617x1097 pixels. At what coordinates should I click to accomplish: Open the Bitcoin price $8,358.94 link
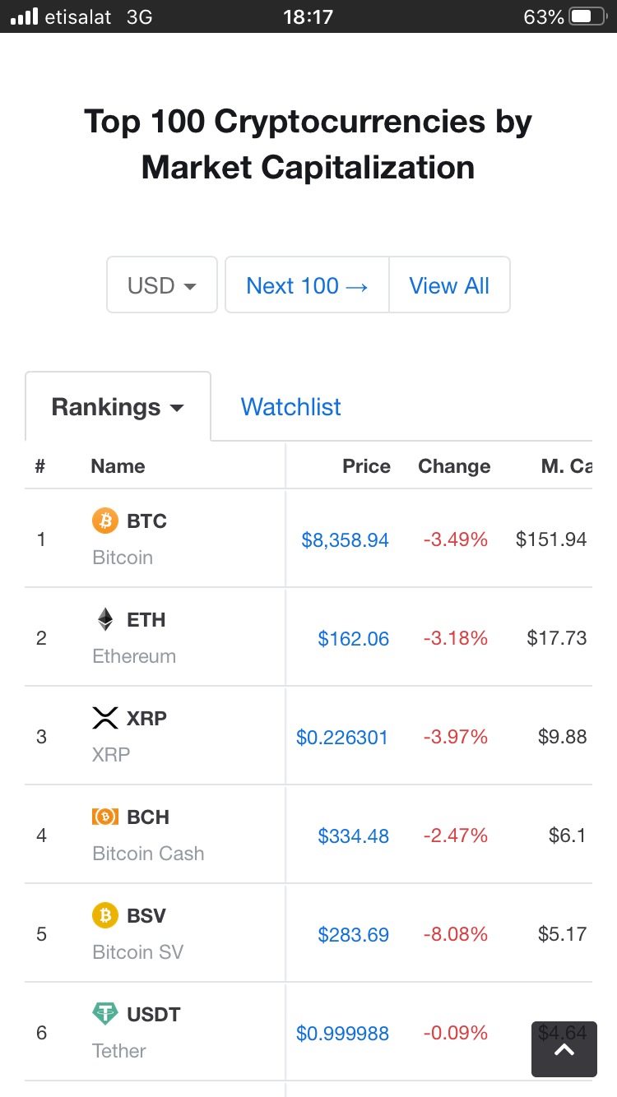tap(345, 540)
